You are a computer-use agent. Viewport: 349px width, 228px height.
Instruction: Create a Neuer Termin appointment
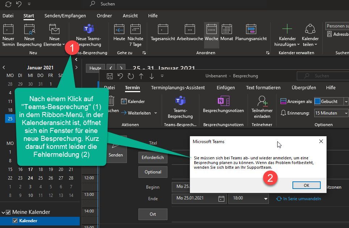click(8, 35)
